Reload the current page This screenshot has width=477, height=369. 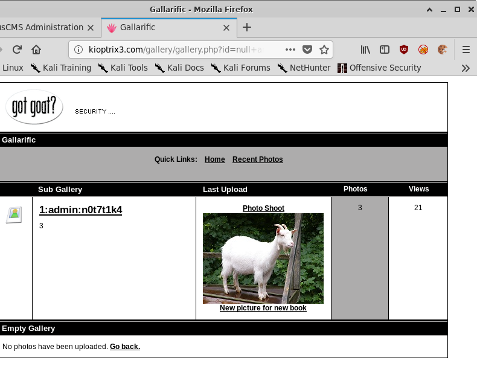pyautogui.click(x=17, y=50)
